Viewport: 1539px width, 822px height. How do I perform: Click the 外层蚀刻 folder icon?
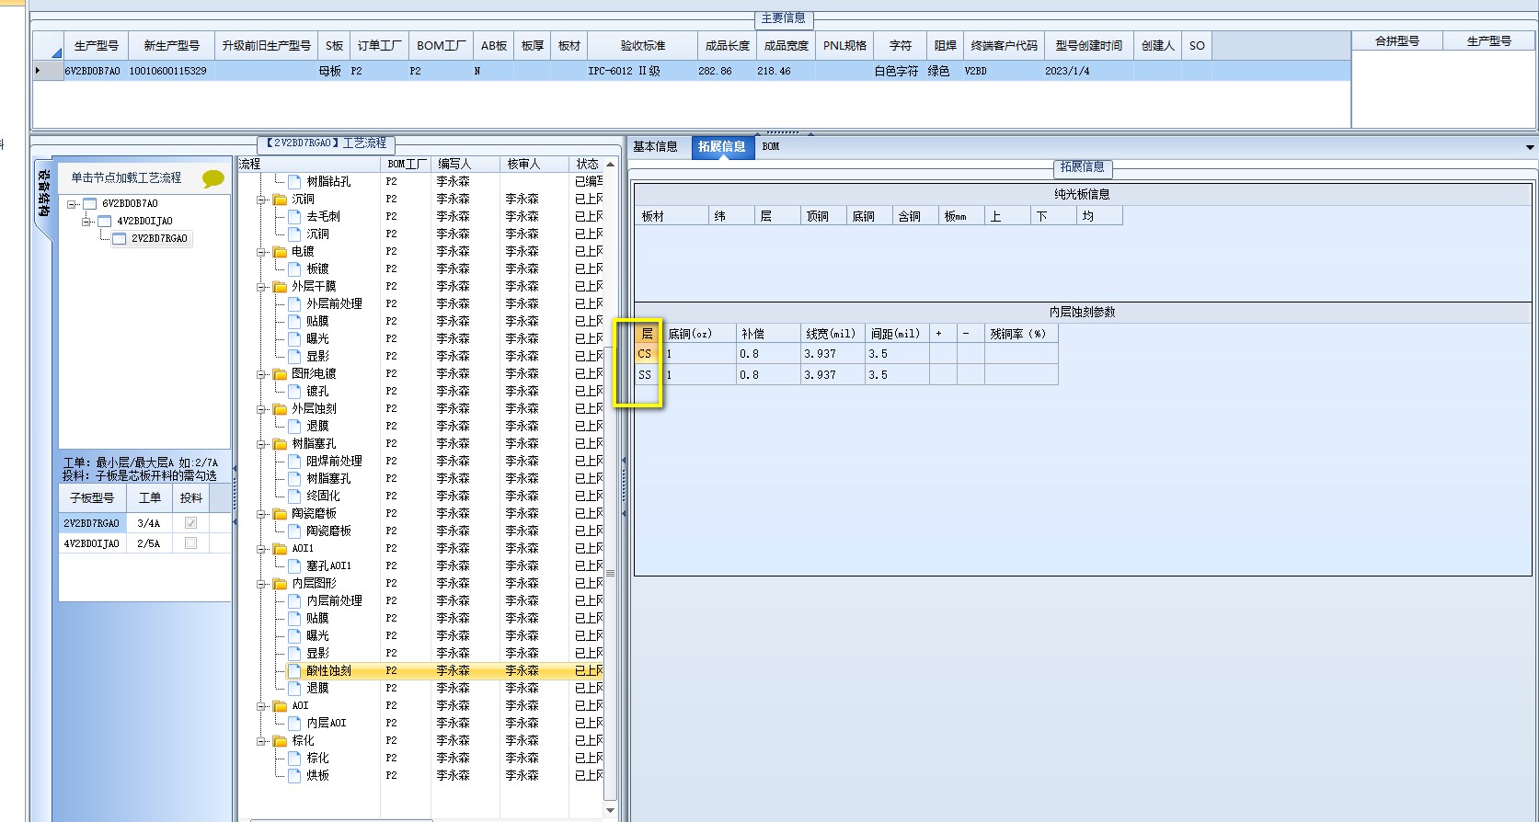tap(280, 408)
